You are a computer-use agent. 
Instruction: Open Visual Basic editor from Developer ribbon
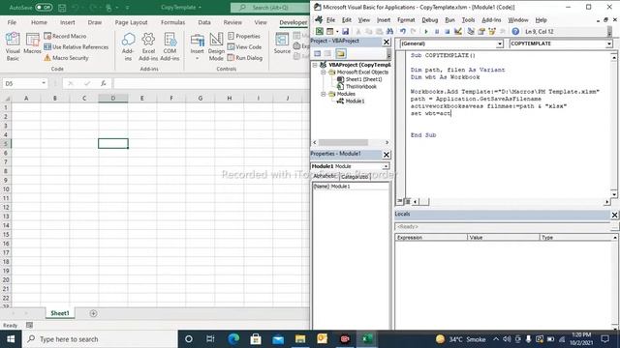point(13,46)
